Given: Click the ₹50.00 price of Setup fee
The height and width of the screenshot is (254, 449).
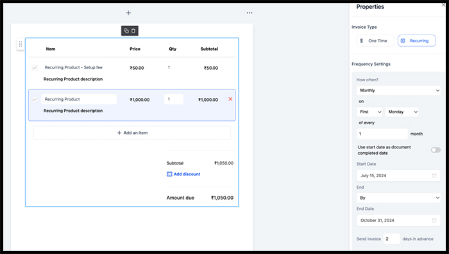Looking at the screenshot, I should click(137, 68).
